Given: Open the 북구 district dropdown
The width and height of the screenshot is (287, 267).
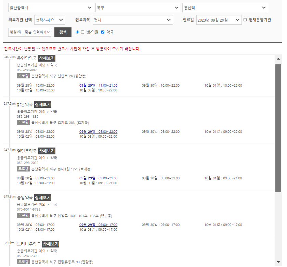Looking at the screenshot, I should pos(138,8).
